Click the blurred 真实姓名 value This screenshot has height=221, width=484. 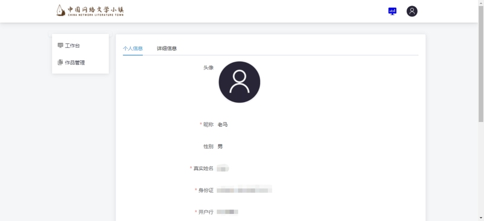coord(223,168)
